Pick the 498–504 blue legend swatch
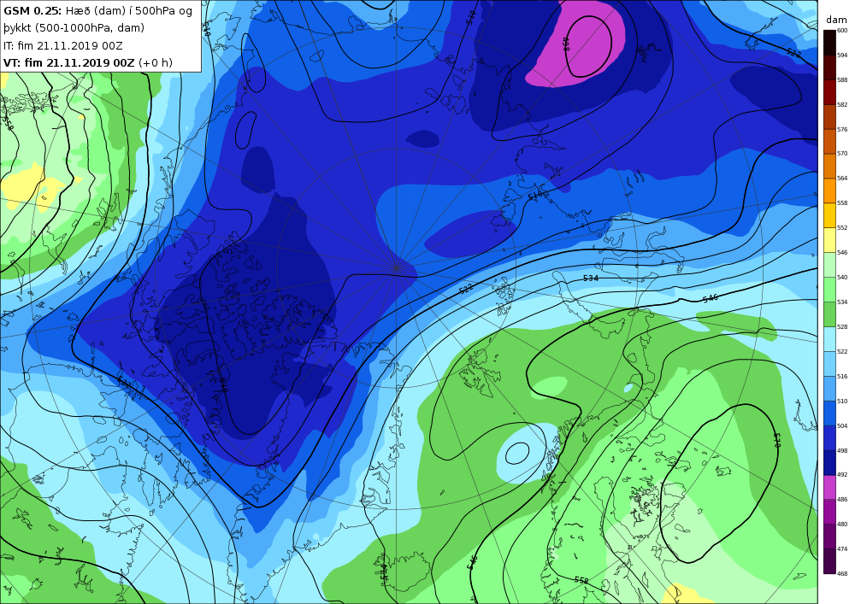Viewport: 855px width, 604px height. coord(829,438)
